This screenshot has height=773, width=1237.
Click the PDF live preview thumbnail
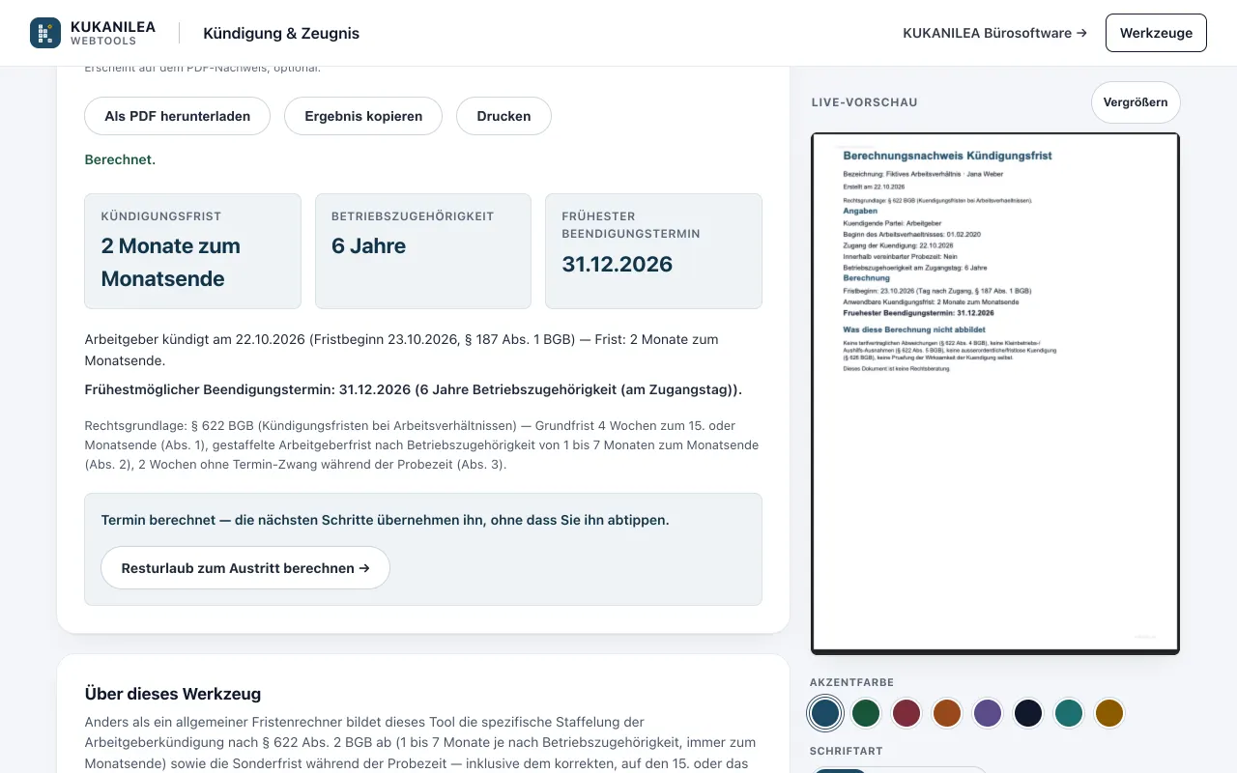pyautogui.click(x=995, y=393)
